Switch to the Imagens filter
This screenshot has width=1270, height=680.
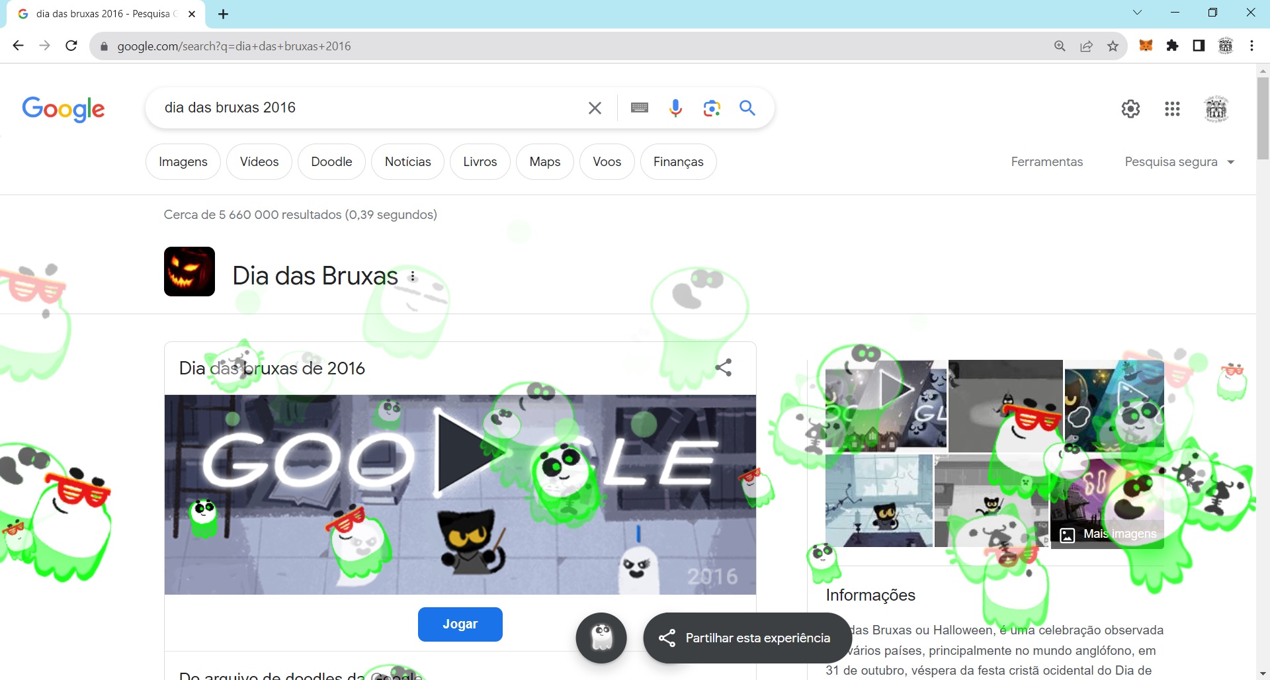(183, 161)
